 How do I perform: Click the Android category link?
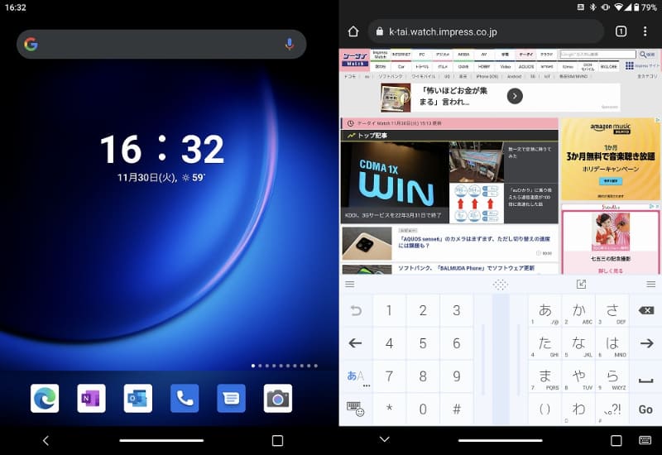pyautogui.click(x=514, y=77)
